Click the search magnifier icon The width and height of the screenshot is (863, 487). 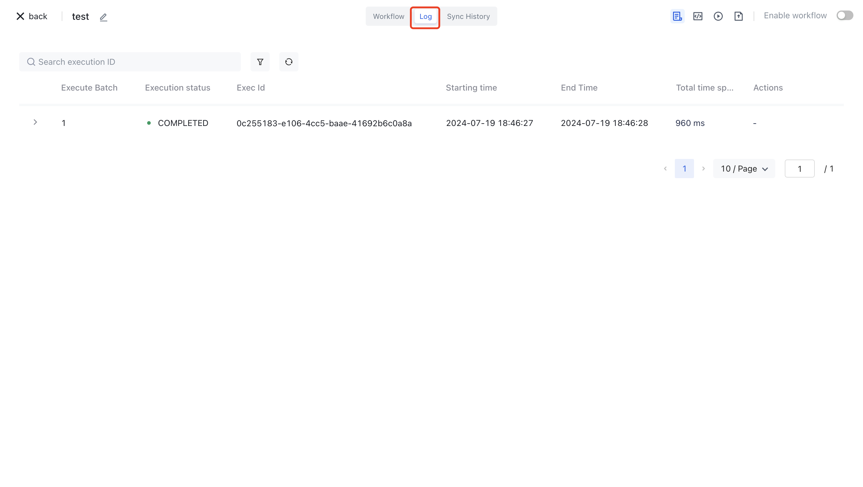coord(31,62)
